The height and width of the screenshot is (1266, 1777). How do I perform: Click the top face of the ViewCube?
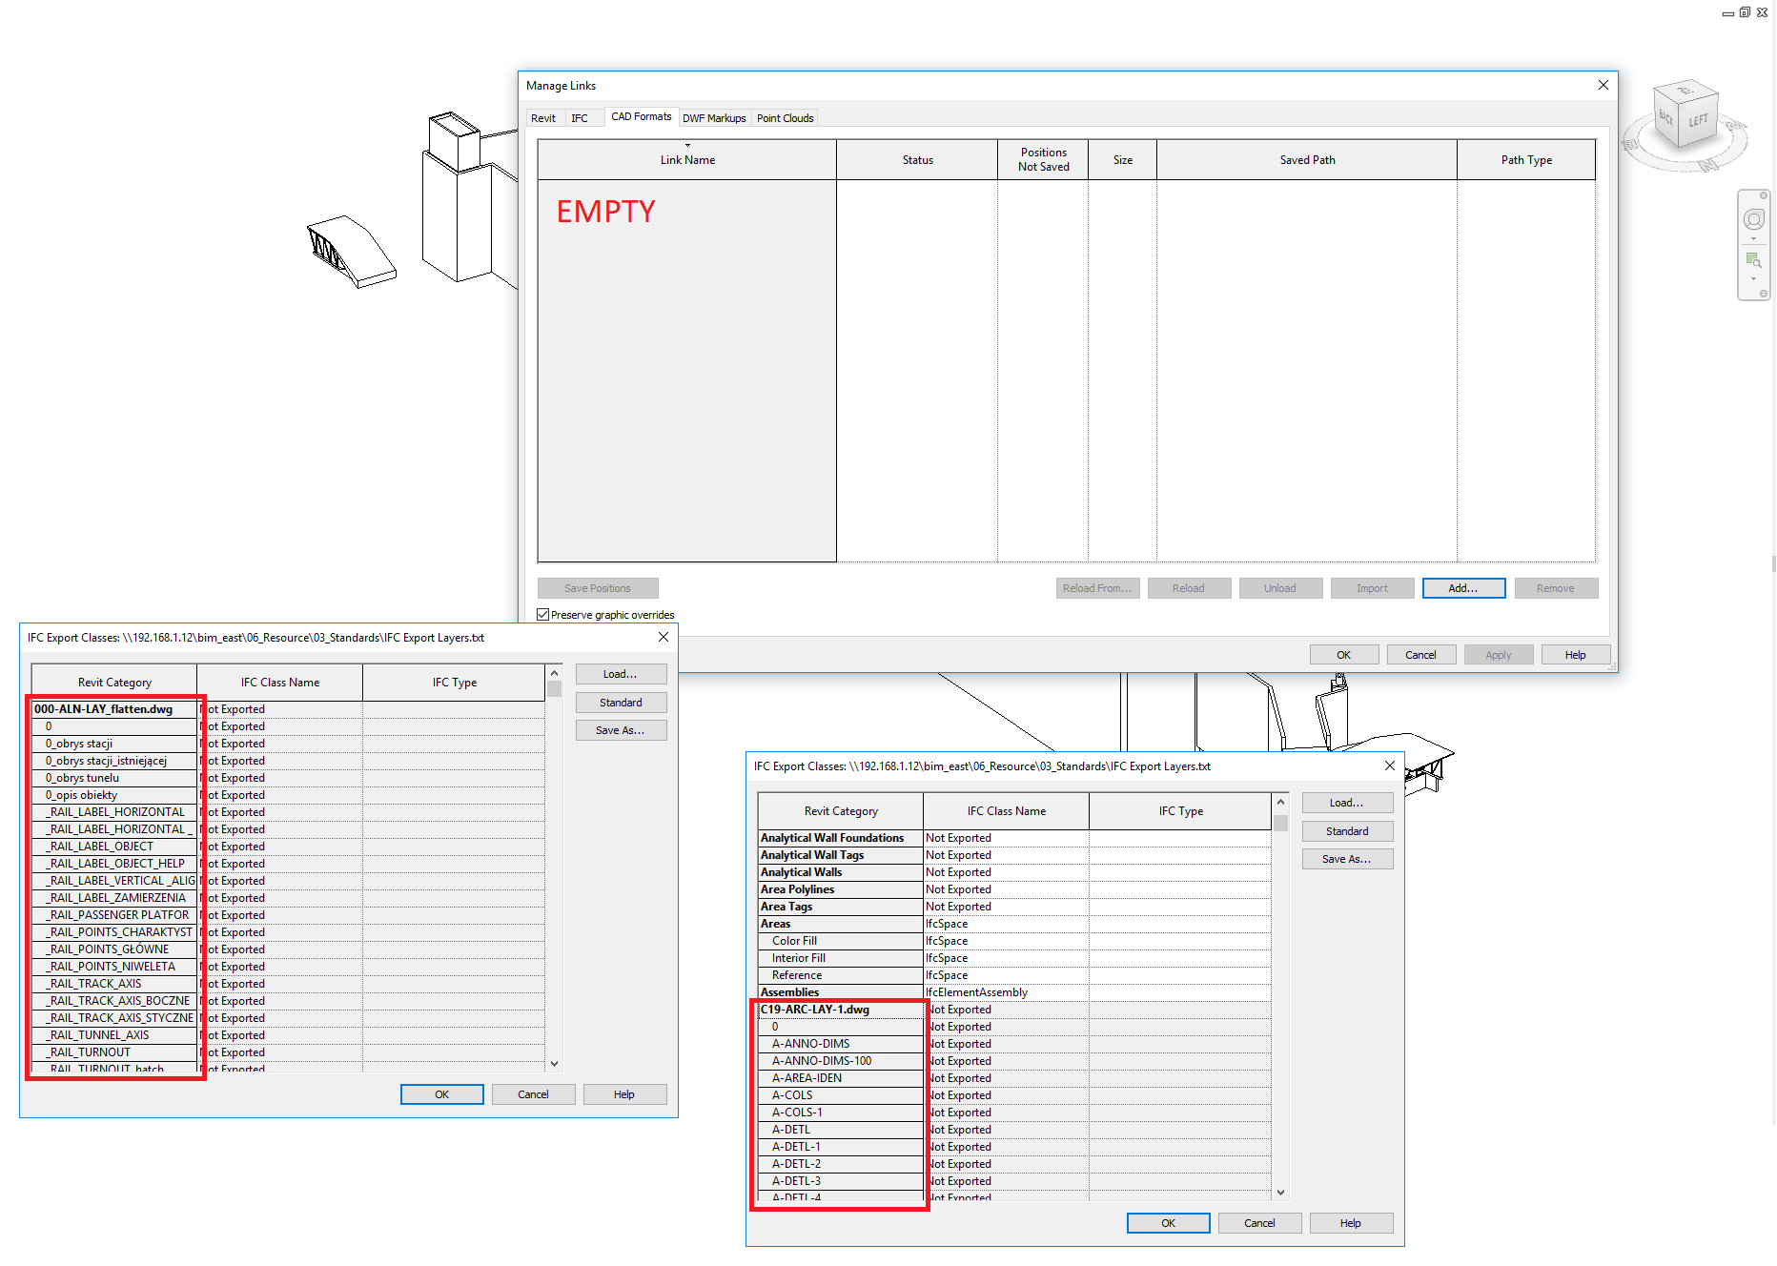[1685, 92]
